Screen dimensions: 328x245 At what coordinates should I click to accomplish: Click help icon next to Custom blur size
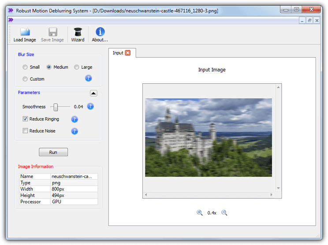click(x=88, y=78)
